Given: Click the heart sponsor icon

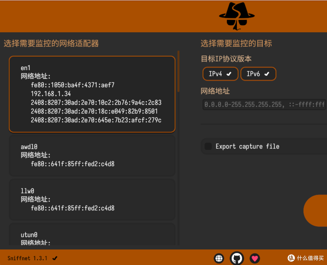Looking at the screenshot, I should (x=255, y=258).
